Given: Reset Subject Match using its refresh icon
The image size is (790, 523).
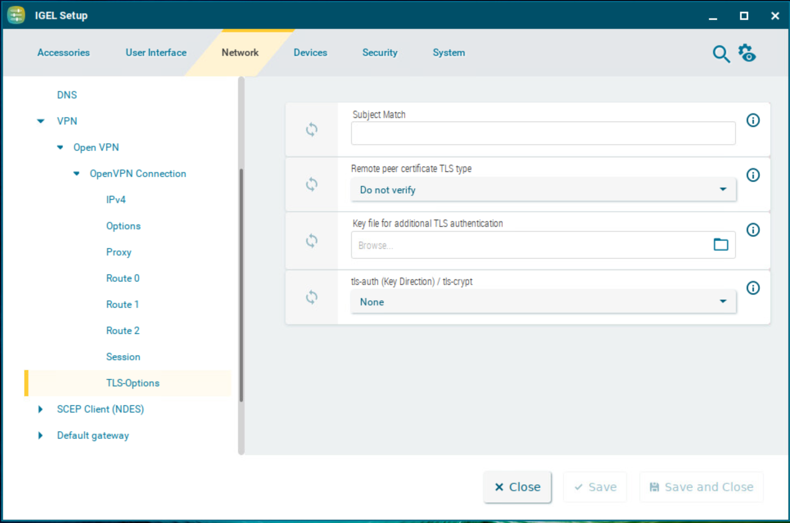Looking at the screenshot, I should [311, 130].
